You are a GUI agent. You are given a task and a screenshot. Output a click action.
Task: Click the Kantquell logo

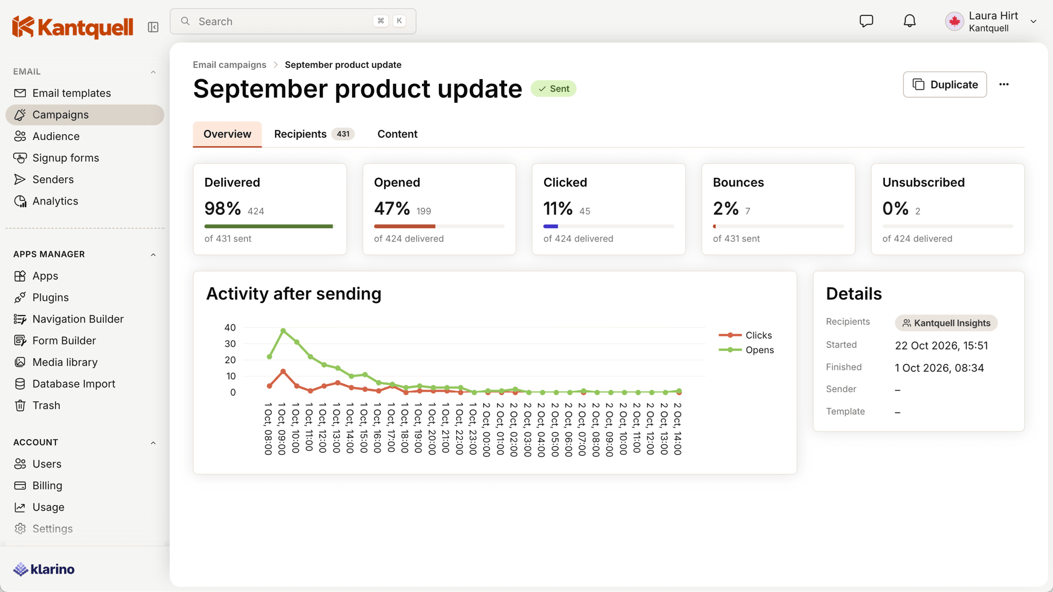[x=72, y=27]
